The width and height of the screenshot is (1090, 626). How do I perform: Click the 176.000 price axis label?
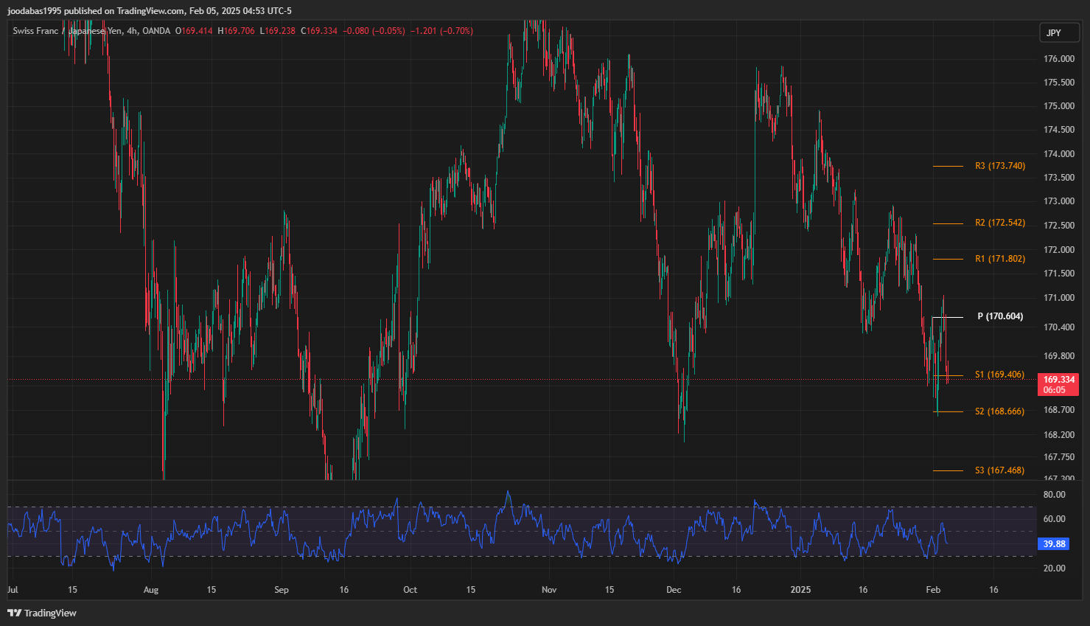tap(1058, 59)
